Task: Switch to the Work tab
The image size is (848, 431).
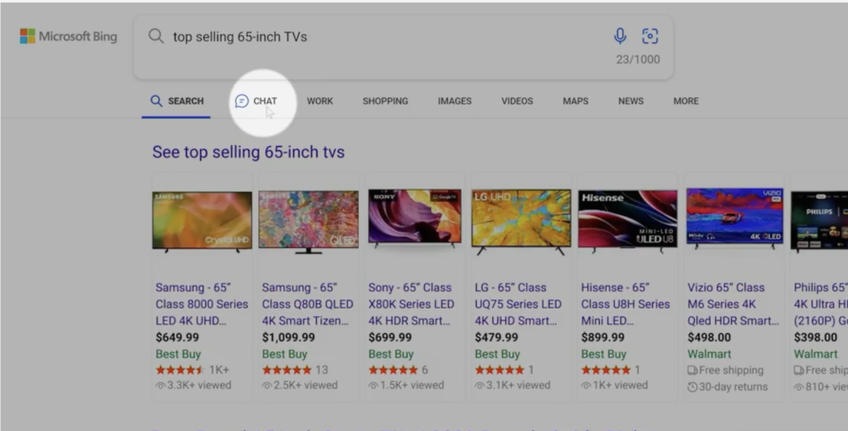Action: (x=320, y=101)
